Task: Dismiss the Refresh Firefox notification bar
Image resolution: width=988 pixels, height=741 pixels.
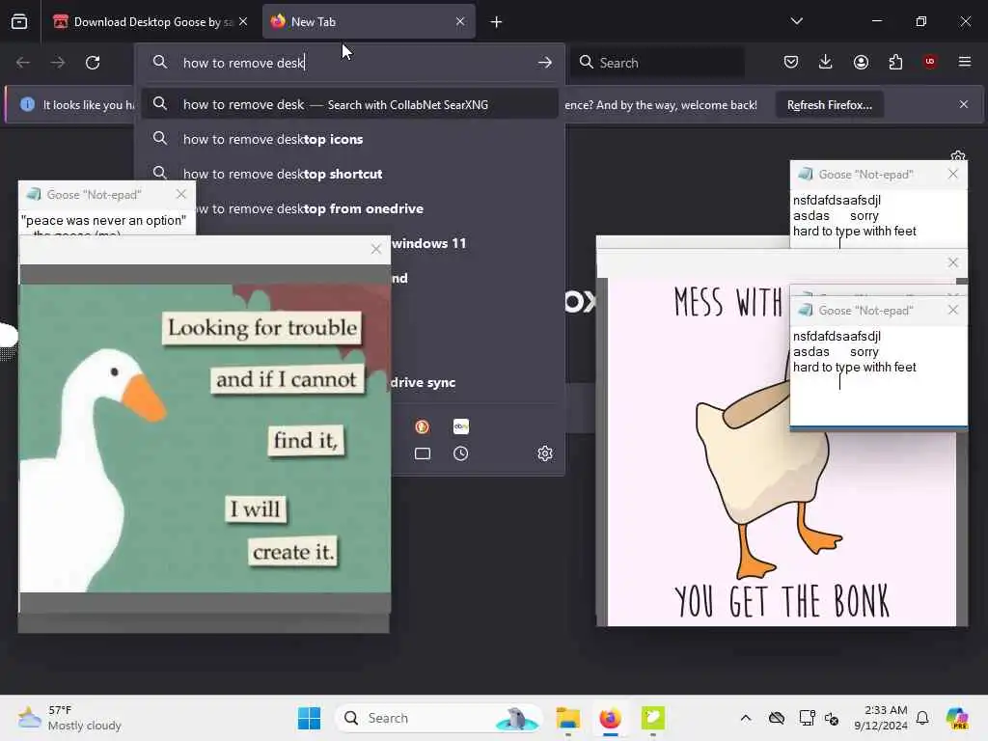Action: pyautogui.click(x=964, y=104)
